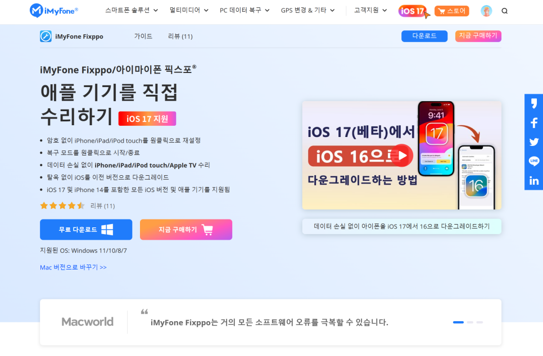This screenshot has width=543, height=356.
Task: Click the Macworld logo
Action: 87,322
